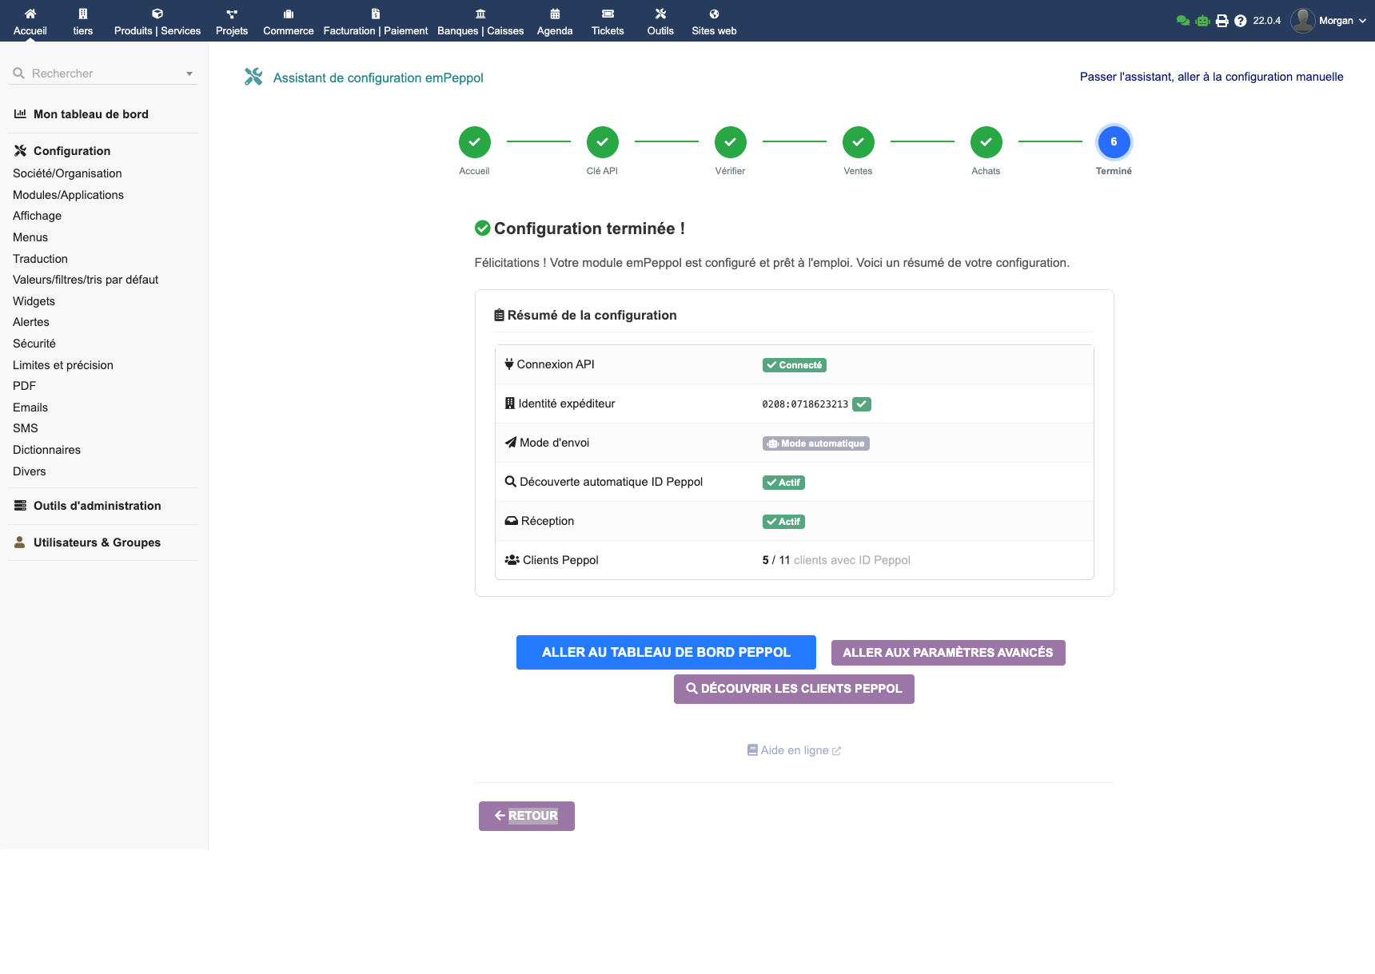The height and width of the screenshot is (974, 1375).
Task: Select the Configuration sidebar heading
Action: pos(72,151)
